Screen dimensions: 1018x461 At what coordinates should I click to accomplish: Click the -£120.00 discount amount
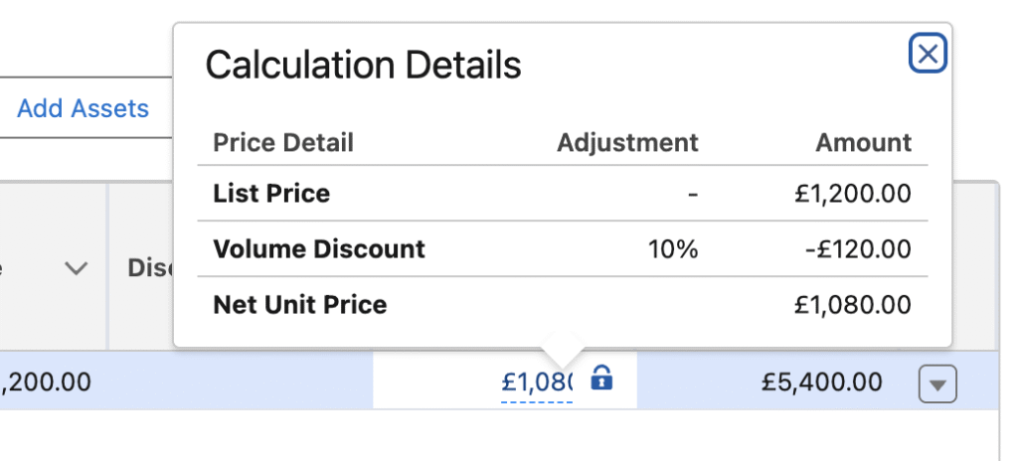tap(857, 248)
